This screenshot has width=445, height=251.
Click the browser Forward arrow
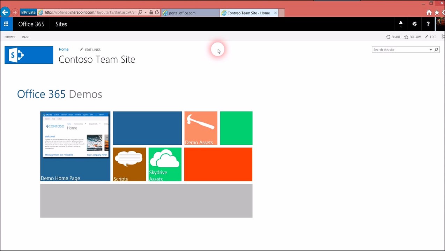coord(15,13)
